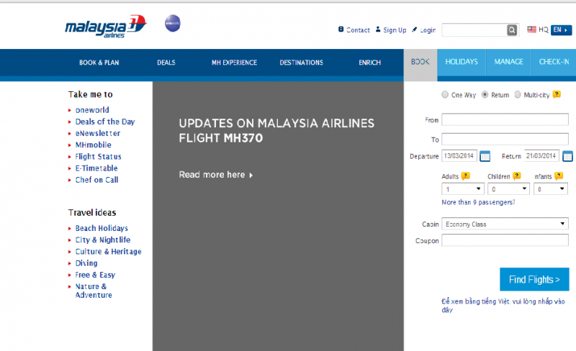Click the Vietnamese language notice link

(503, 306)
